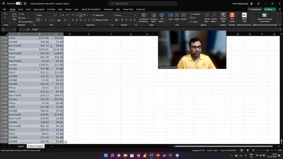The image size is (283, 159).
Task: Open Windows Start menu
Action: [x=106, y=155]
